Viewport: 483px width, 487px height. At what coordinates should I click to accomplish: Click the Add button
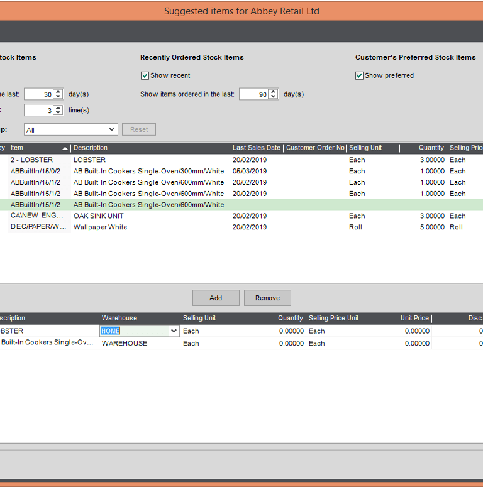click(x=216, y=298)
